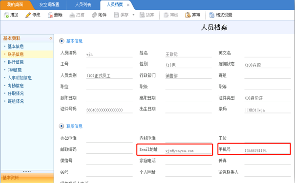This screenshot has width=295, height=183.
Task: Open the 雇佣状态 field showing (10)在职
Action: (268, 65)
